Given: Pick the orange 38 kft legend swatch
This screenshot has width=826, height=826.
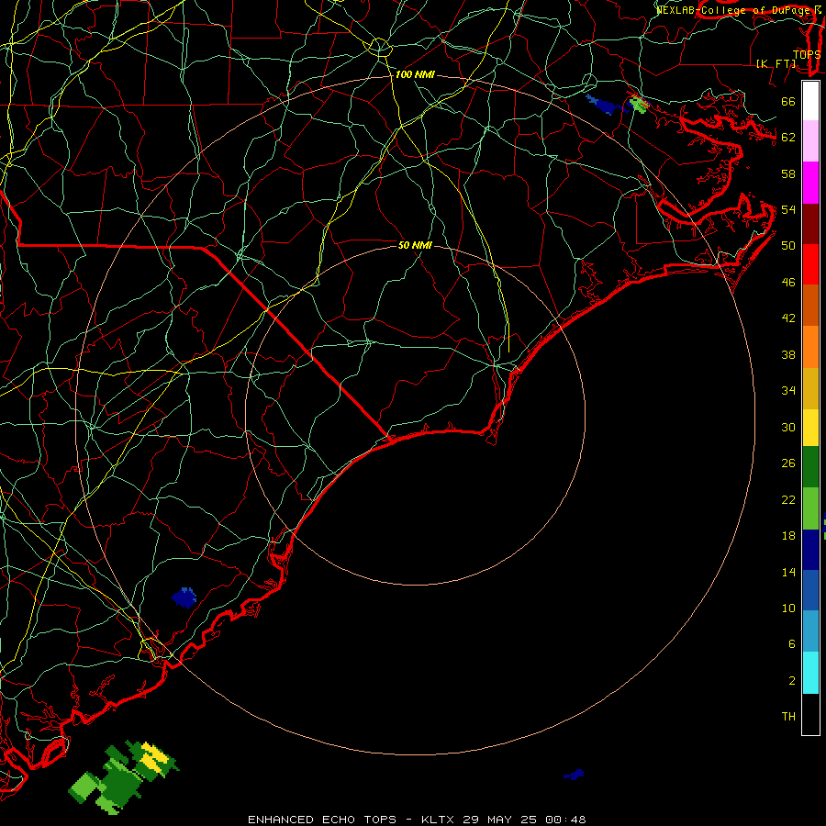Looking at the screenshot, I should pyautogui.click(x=810, y=347).
